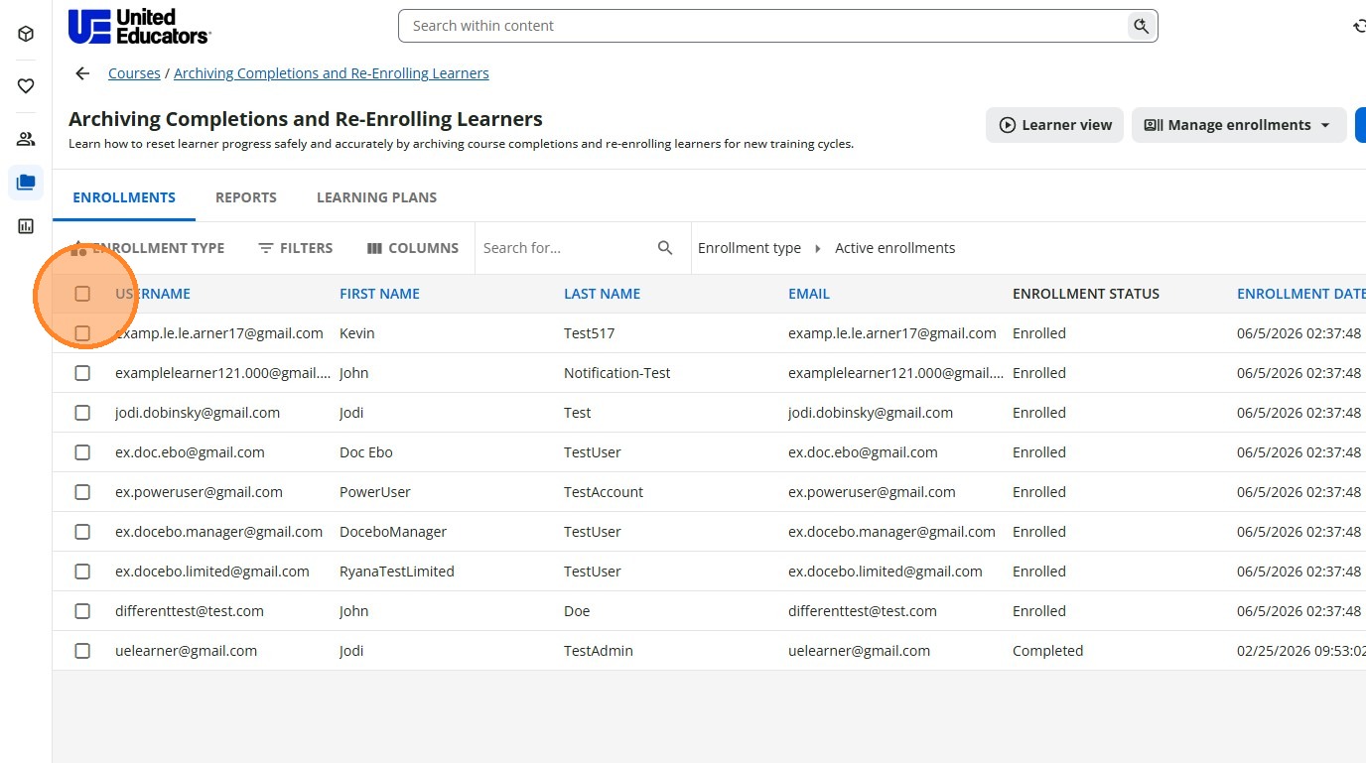1366x763 pixels.
Task: Sort by Username column header
Action: [153, 294]
